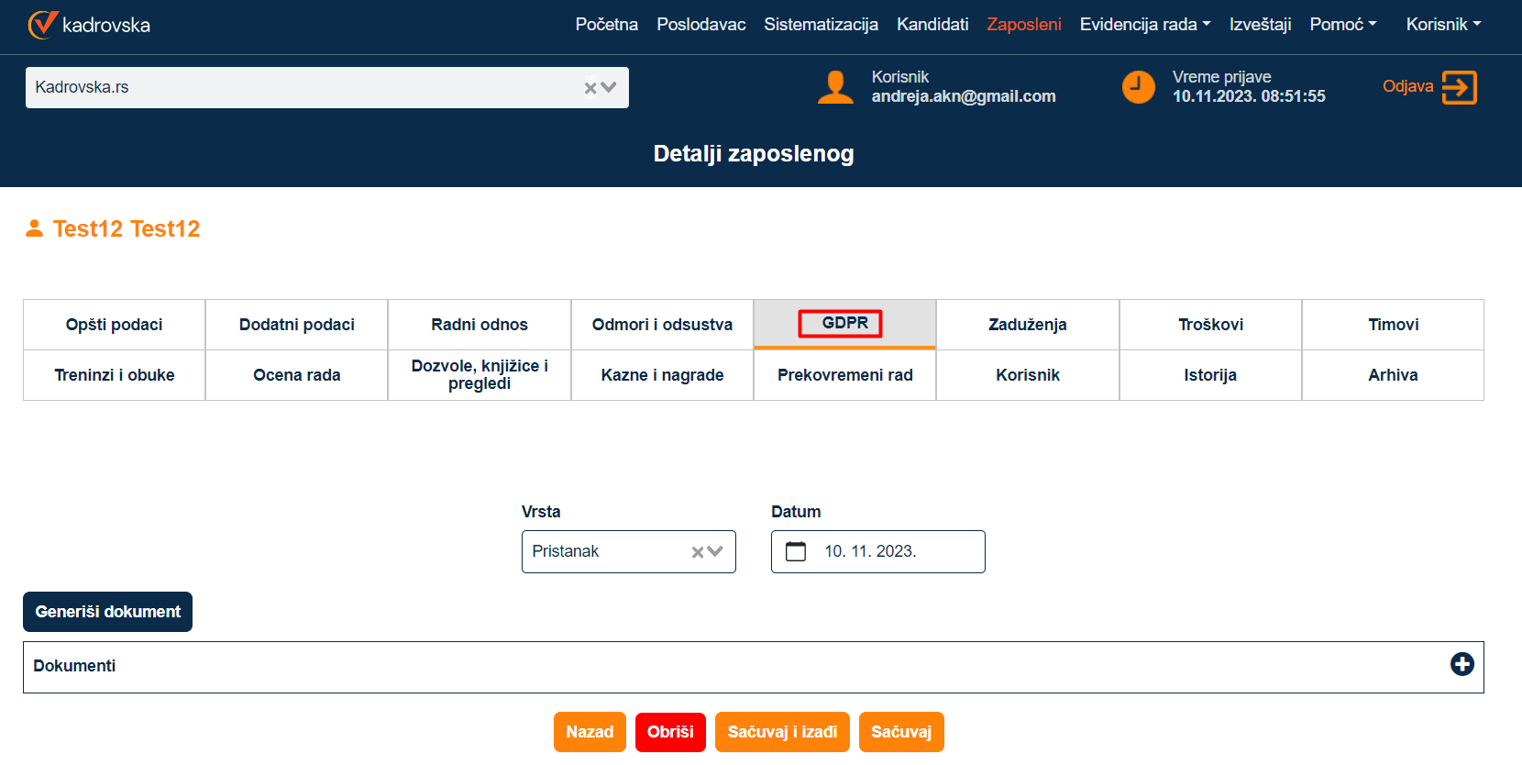
Task: Open the Pomoć dropdown menu
Action: pyautogui.click(x=1342, y=25)
